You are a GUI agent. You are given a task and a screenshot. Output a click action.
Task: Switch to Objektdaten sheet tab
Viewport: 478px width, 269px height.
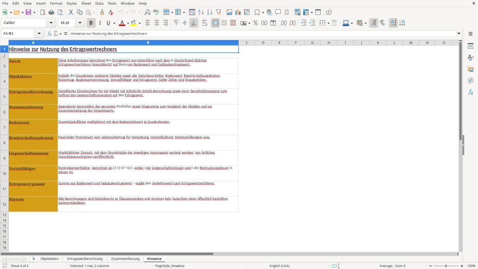click(x=49, y=259)
